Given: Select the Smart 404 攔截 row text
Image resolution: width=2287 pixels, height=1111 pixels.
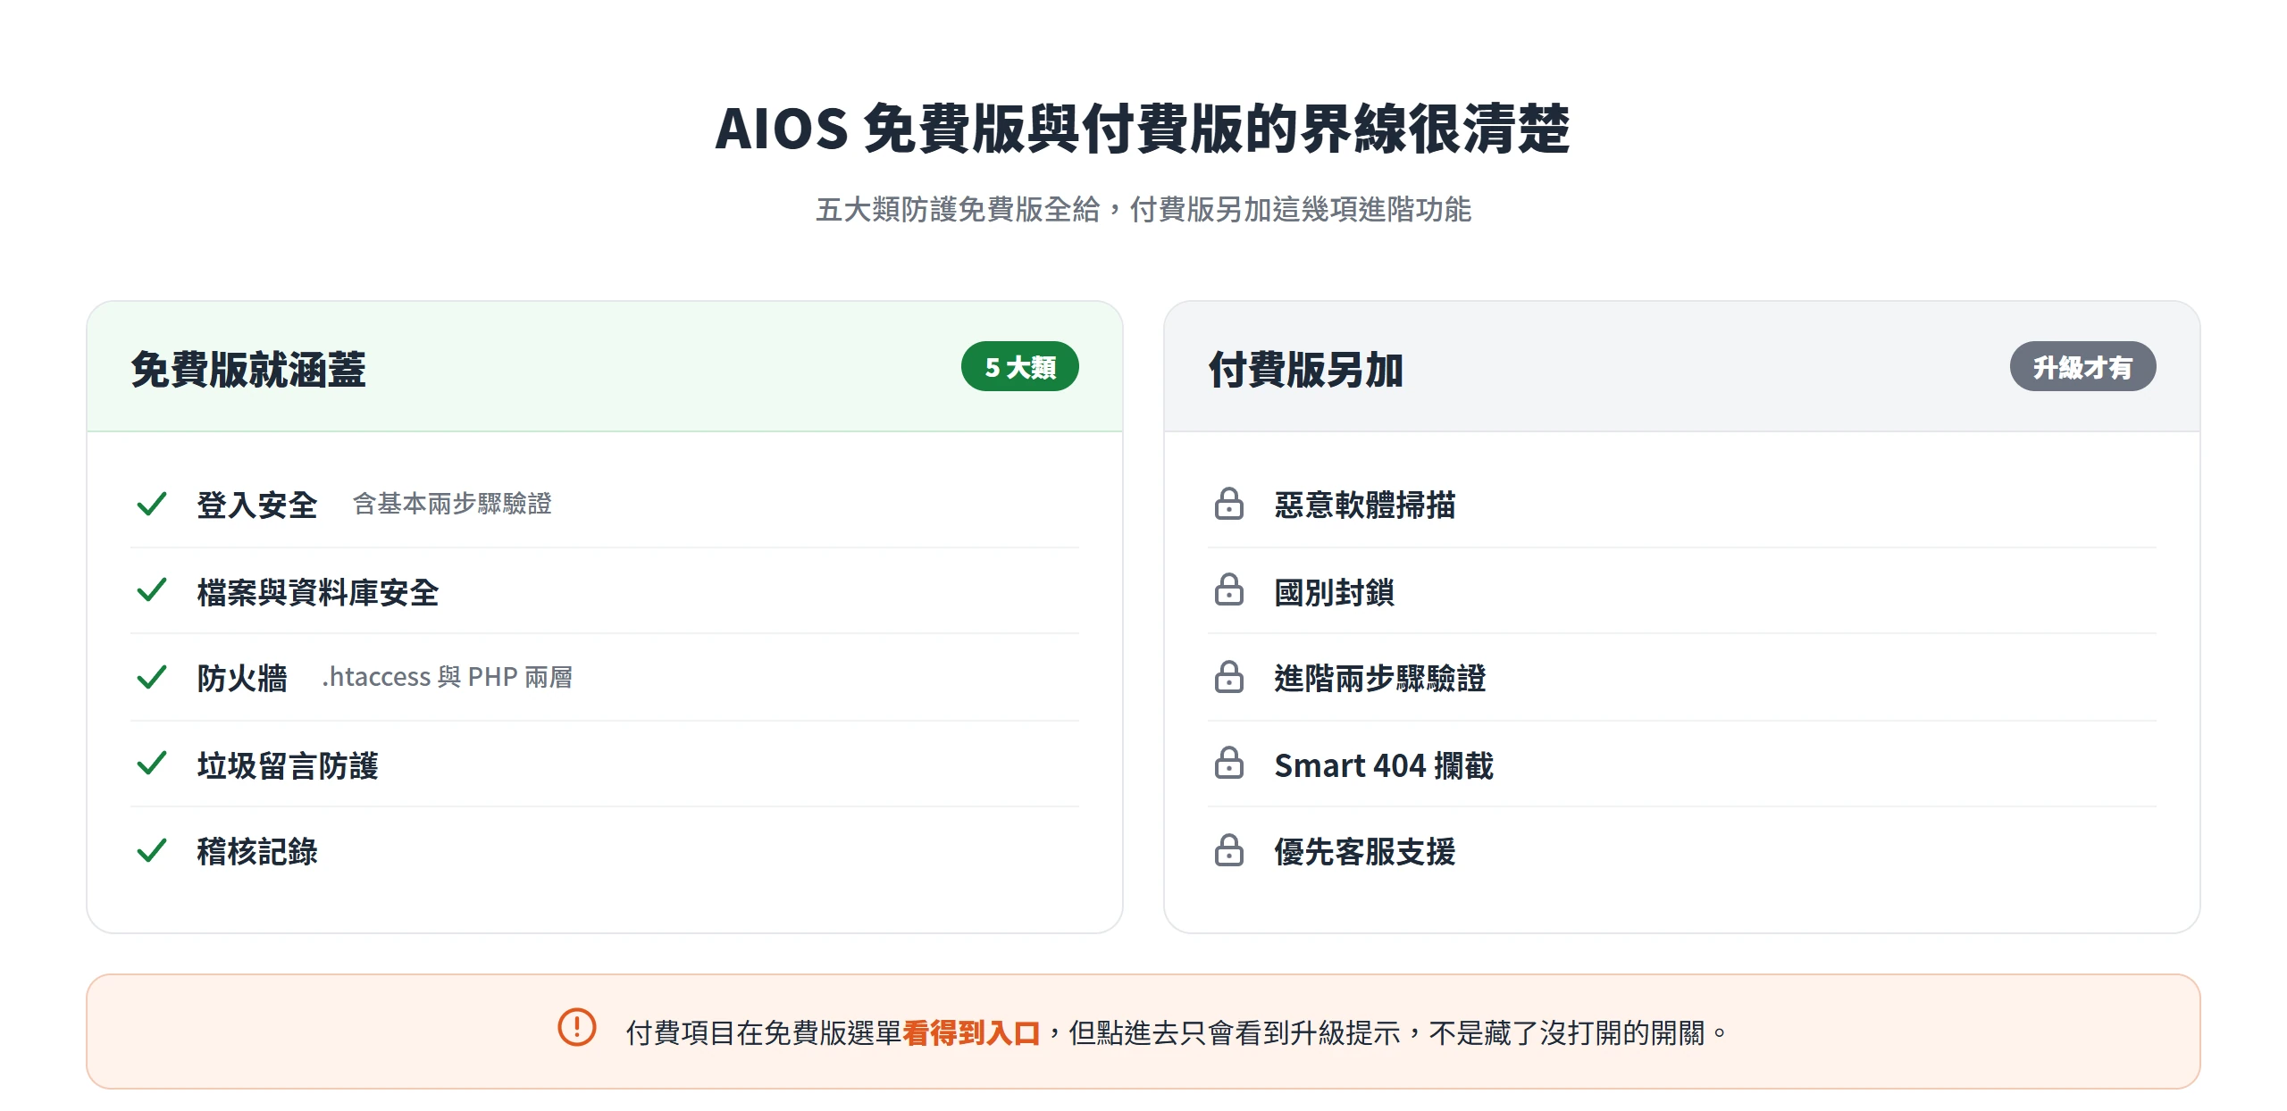Looking at the screenshot, I should 1384,765.
